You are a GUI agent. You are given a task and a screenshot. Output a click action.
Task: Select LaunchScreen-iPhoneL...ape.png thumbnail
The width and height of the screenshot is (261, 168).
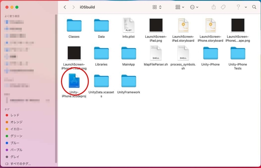pyautogui.click(x=238, y=25)
